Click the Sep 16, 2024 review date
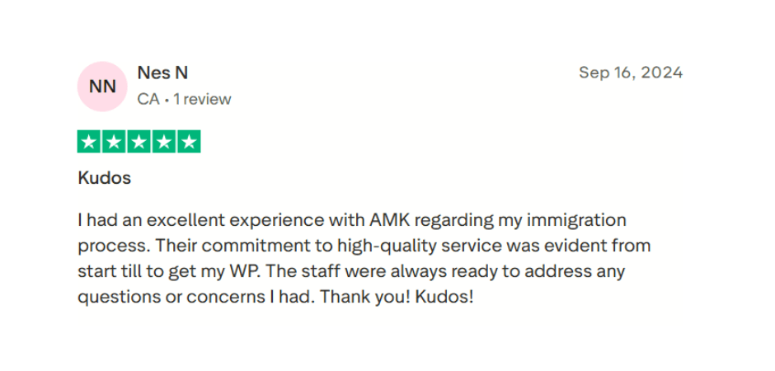 pos(631,73)
